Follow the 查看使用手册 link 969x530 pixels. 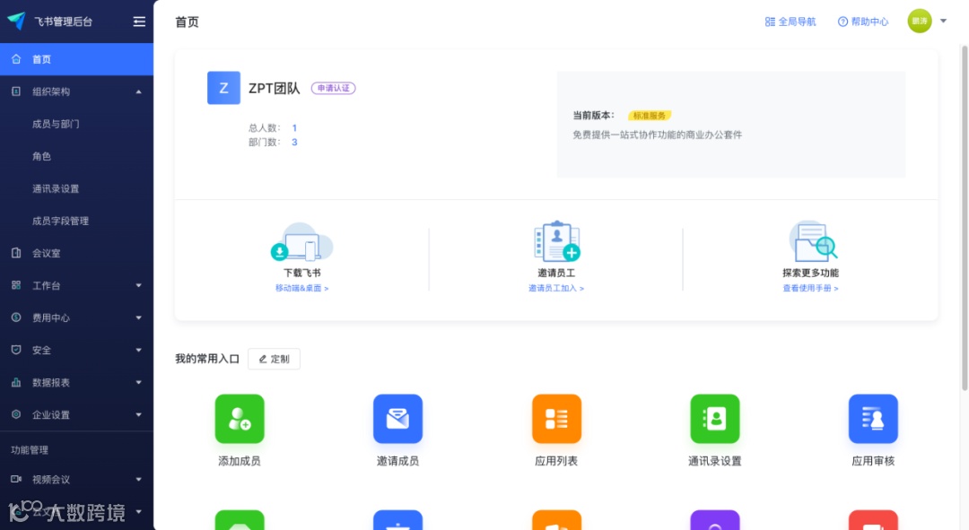pyautogui.click(x=811, y=288)
